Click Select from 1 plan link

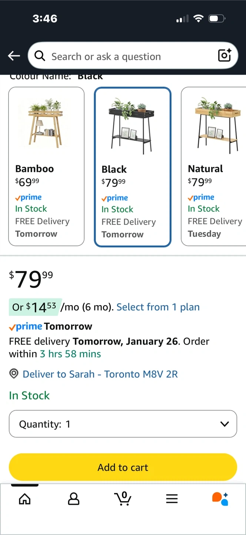click(x=158, y=307)
